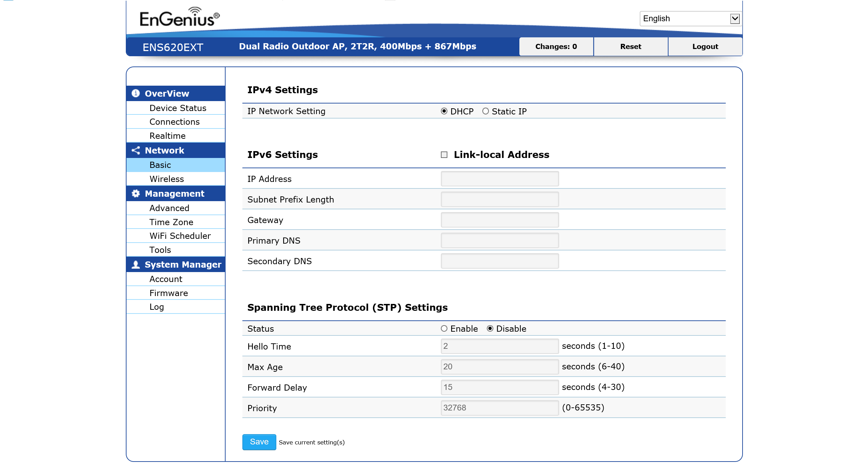Open the English language dropdown
Image resolution: width=867 pixels, height=466 pixels.
[x=690, y=19]
